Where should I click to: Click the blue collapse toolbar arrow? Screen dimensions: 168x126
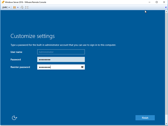(x=166, y=7)
